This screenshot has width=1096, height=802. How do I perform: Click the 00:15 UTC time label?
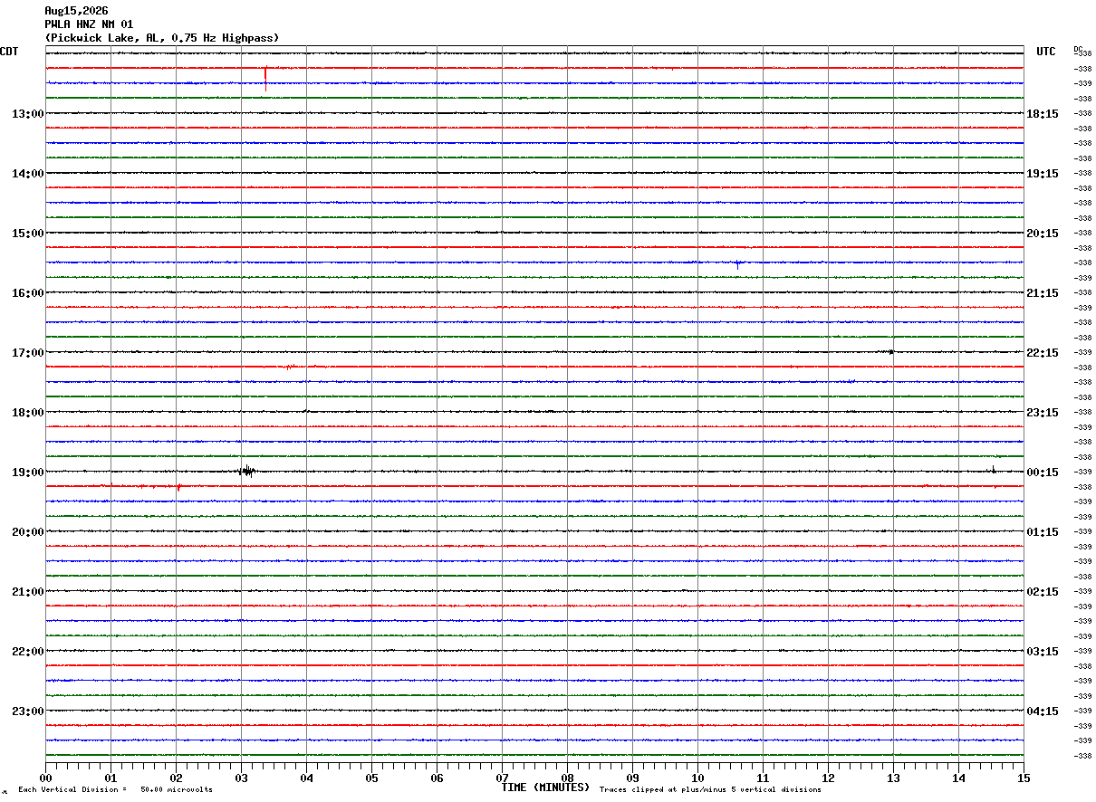pos(1043,473)
